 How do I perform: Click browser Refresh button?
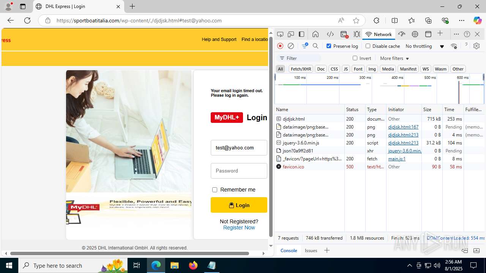click(x=27, y=20)
